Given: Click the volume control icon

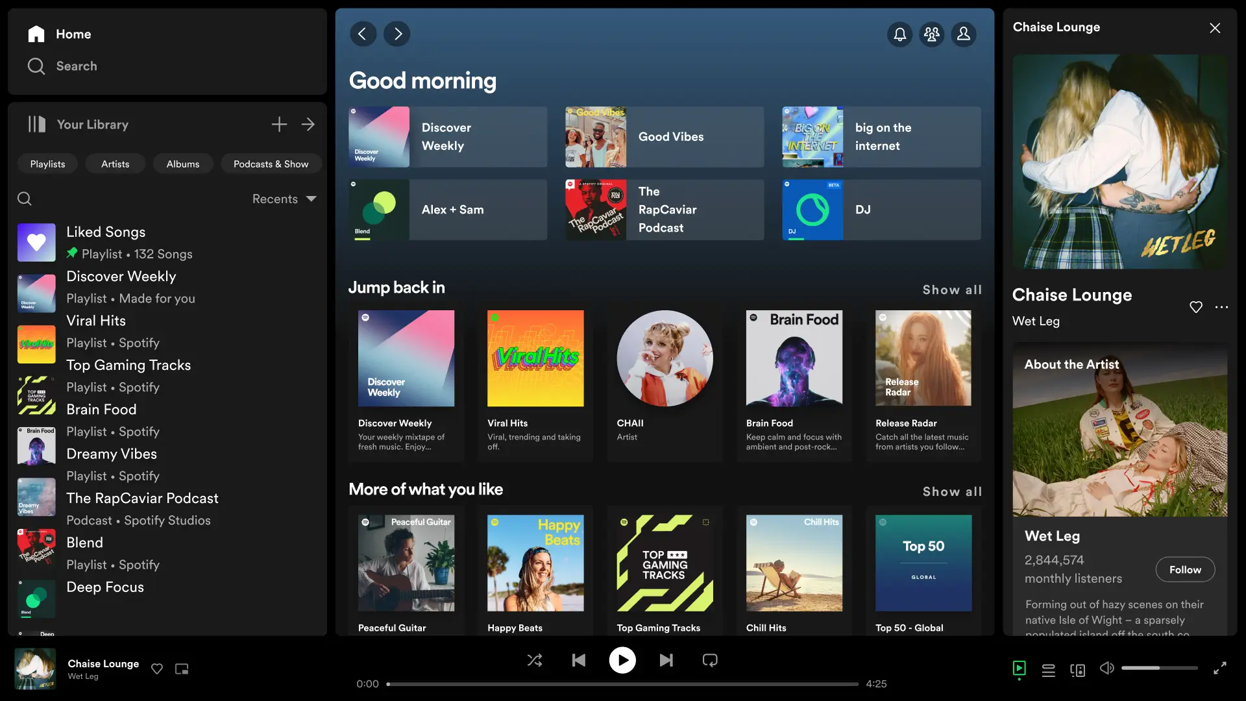Looking at the screenshot, I should [x=1106, y=669].
